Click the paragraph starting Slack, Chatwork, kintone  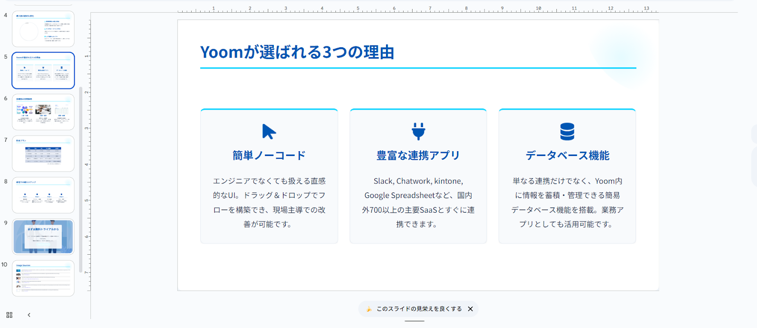(418, 202)
